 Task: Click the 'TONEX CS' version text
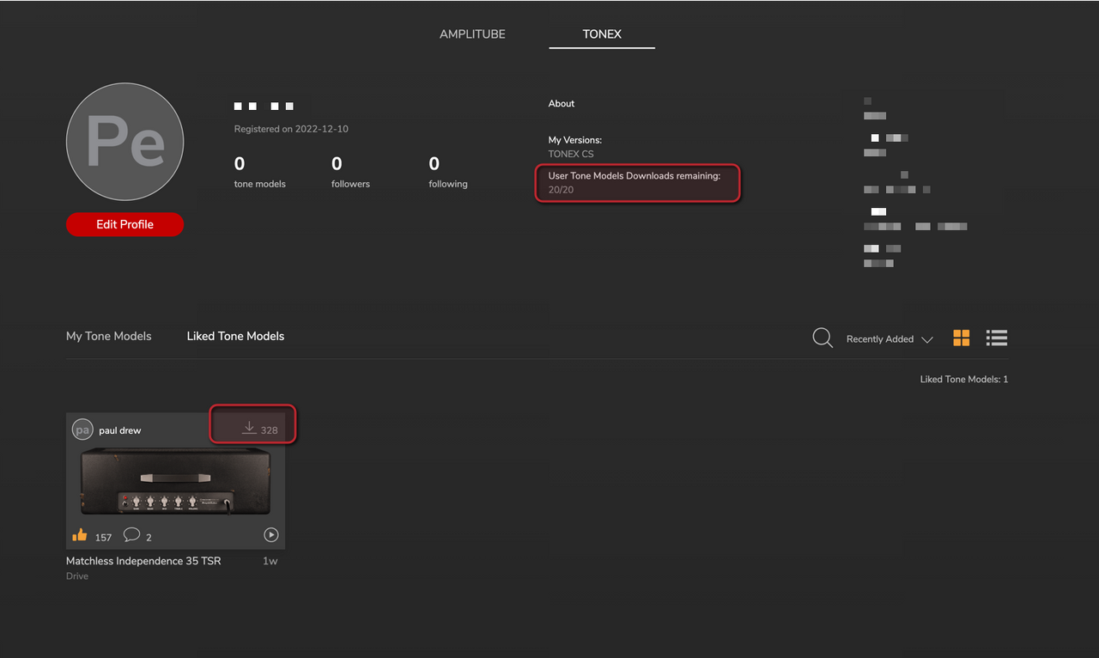coord(571,155)
